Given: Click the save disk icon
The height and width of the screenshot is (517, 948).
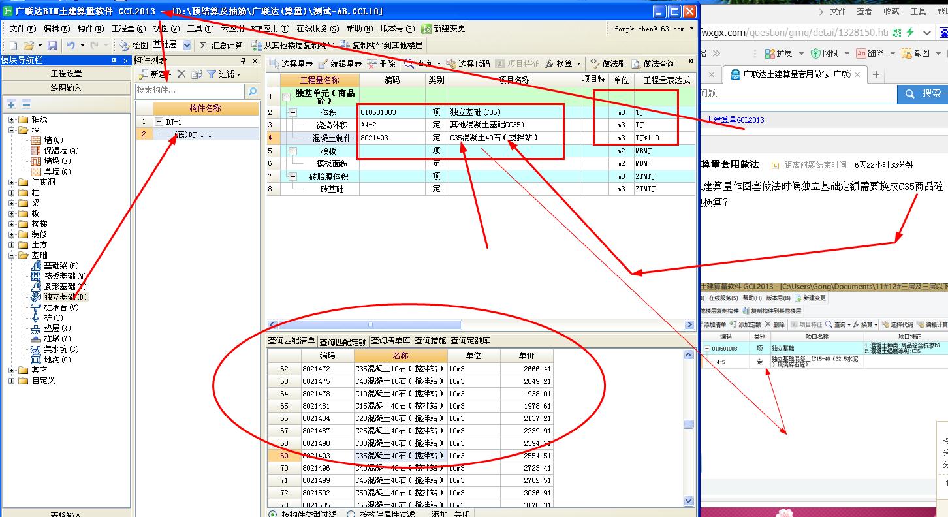Looking at the screenshot, I should [52, 46].
